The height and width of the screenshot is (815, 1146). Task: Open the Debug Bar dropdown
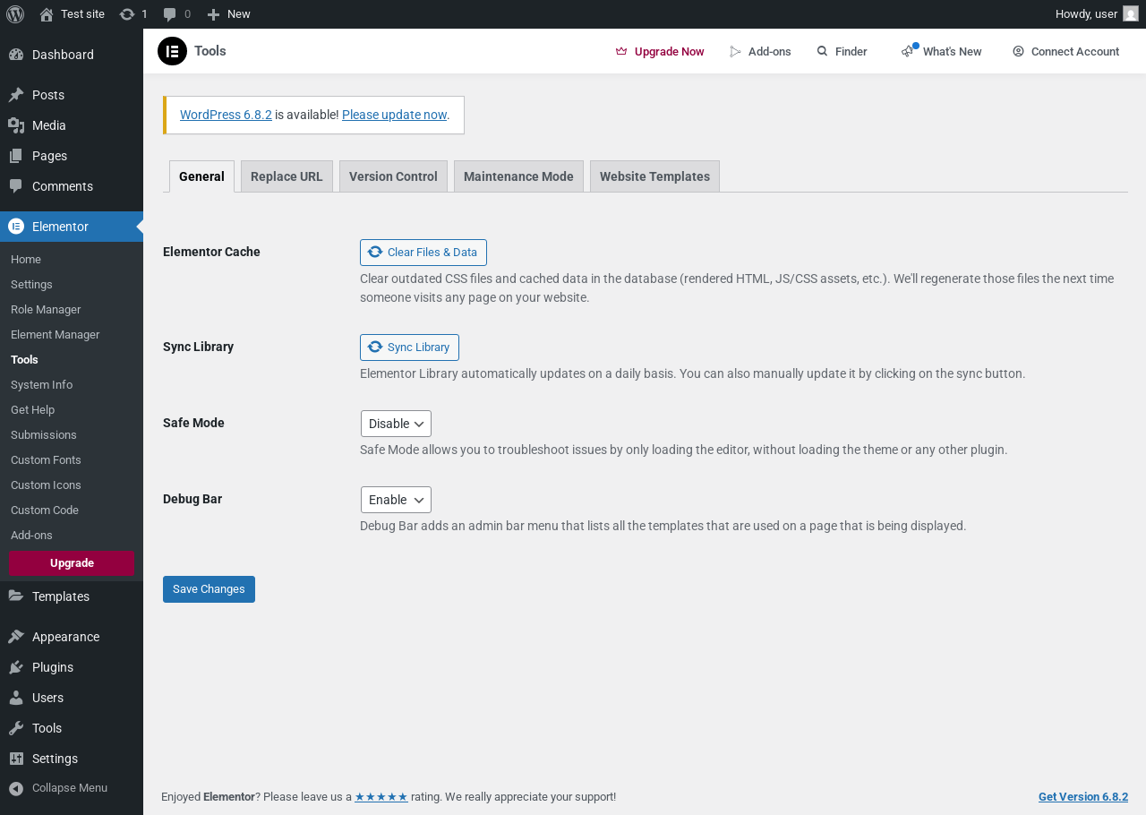click(x=396, y=500)
